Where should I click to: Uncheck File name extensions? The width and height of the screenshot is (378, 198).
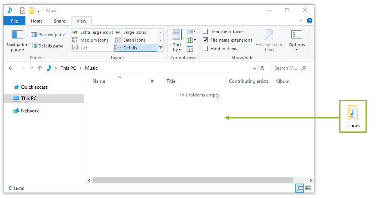pos(205,40)
